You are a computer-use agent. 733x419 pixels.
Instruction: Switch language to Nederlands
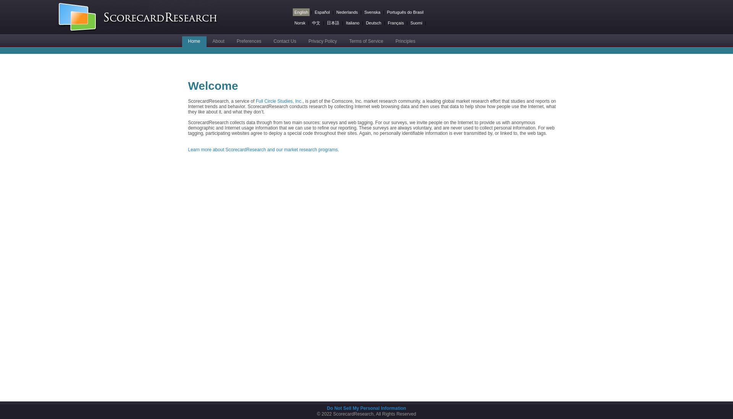[347, 12]
